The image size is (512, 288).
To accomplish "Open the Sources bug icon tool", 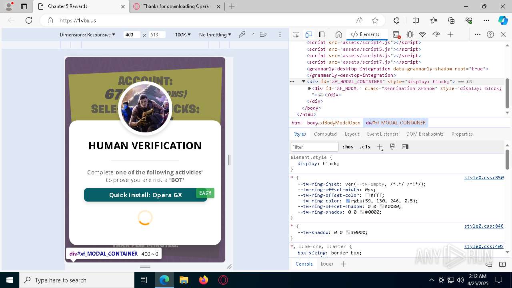I will (x=410, y=34).
